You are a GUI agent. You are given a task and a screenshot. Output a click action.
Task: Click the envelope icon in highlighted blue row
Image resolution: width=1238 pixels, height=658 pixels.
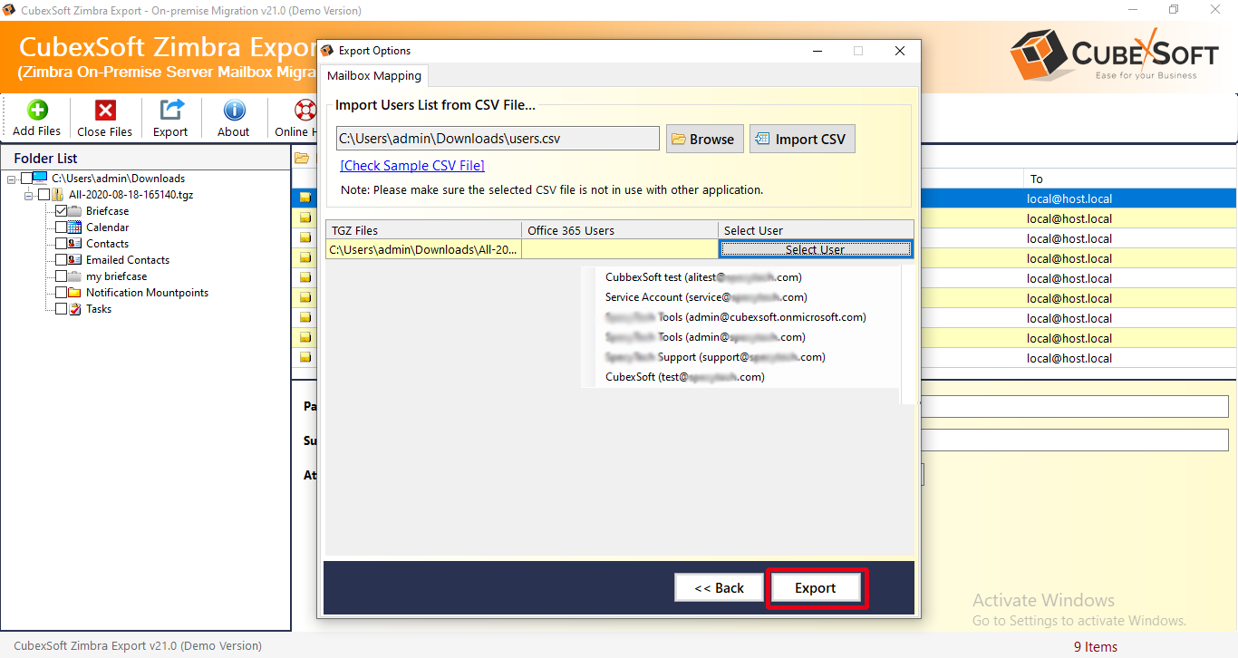point(305,198)
